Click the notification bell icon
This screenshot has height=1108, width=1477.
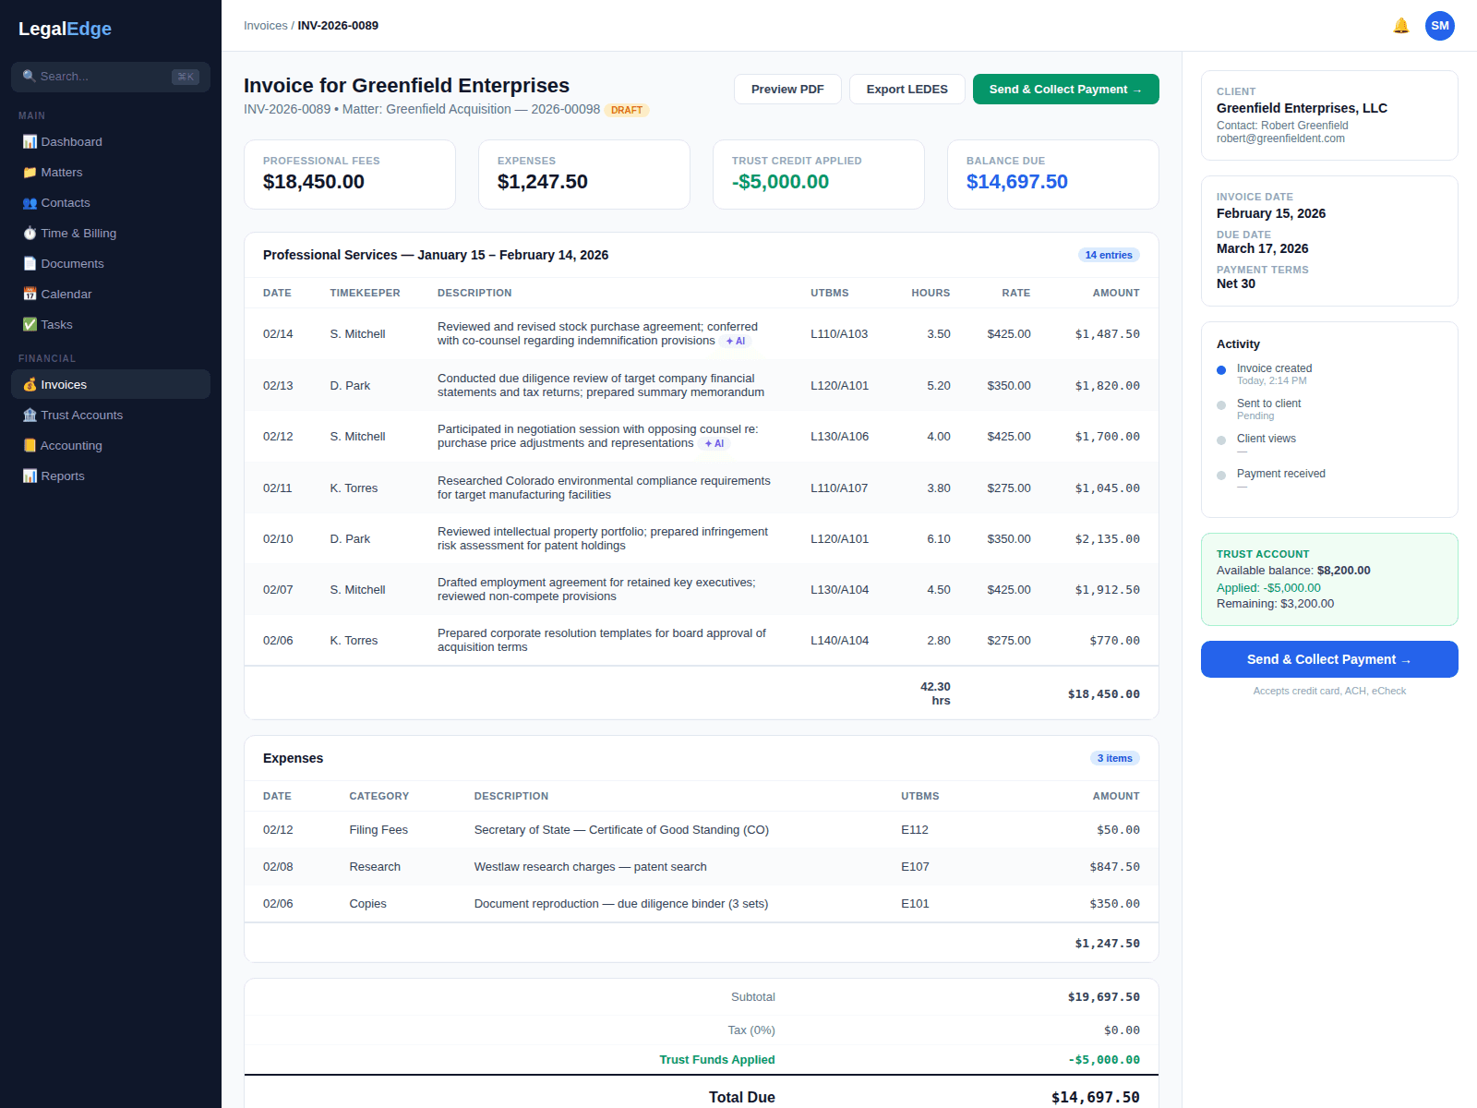coord(1400,26)
